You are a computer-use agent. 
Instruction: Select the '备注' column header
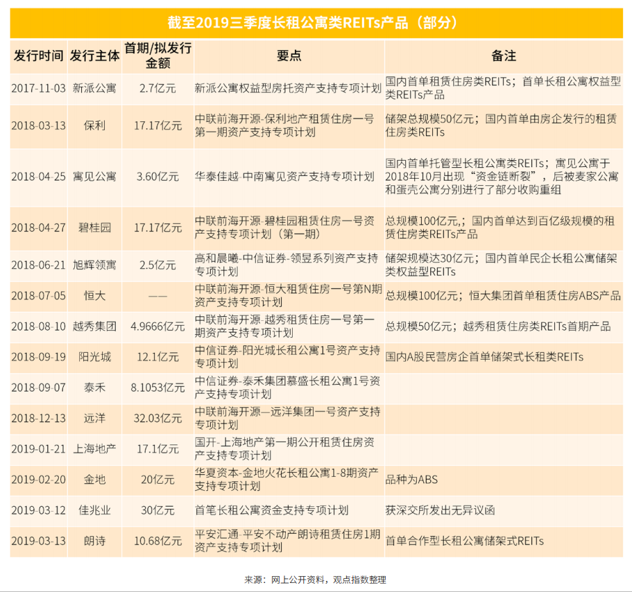(504, 55)
